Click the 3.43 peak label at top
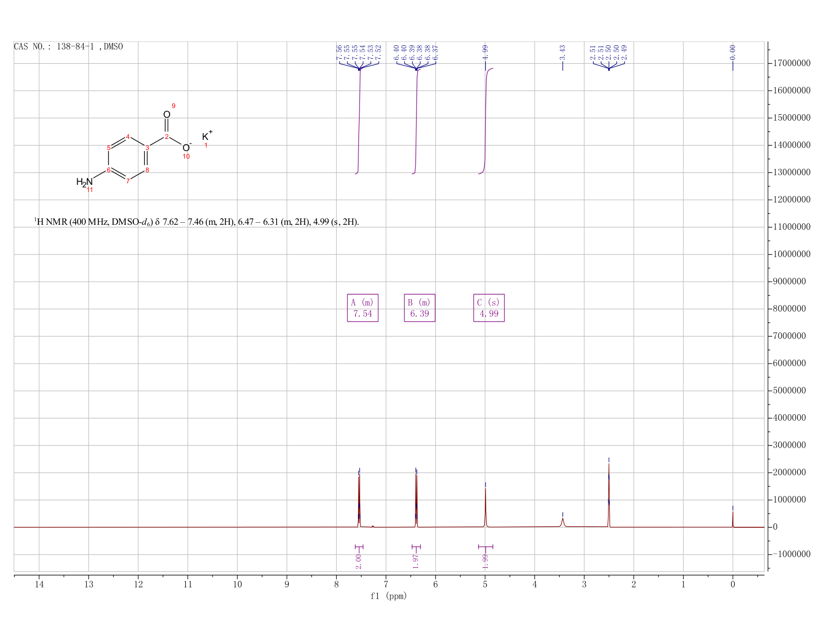Image resolution: width=833 pixels, height=644 pixels. [x=562, y=52]
